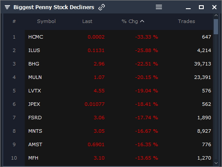Maximize the scanner window
The height and width of the screenshot is (167, 222).
click(201, 7)
